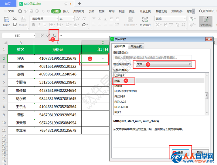217x165 pixels.
Task: Select the cell with name 李丽洁
Action: point(21,82)
